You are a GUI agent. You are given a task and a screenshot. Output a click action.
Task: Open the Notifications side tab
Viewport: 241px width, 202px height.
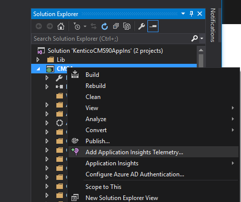(213, 25)
